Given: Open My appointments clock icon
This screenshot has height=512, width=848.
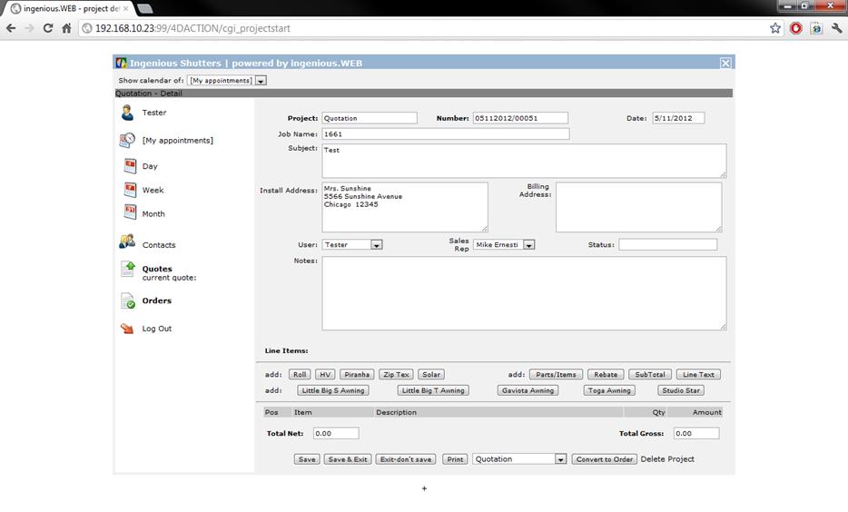Looking at the screenshot, I should tap(128, 141).
